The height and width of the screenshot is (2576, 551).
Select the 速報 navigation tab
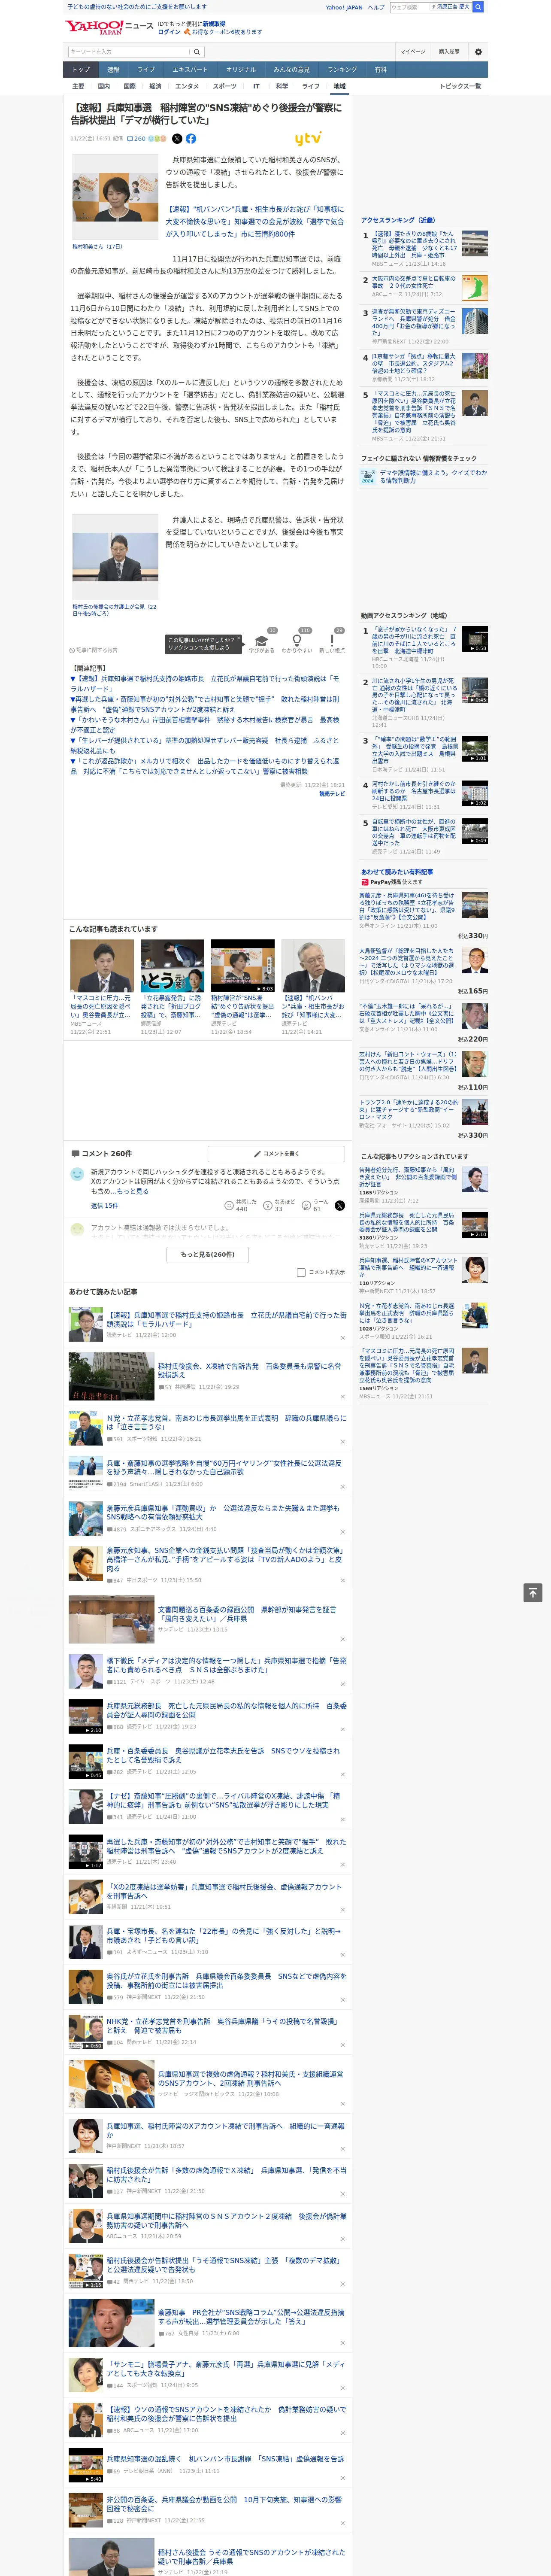[113, 69]
